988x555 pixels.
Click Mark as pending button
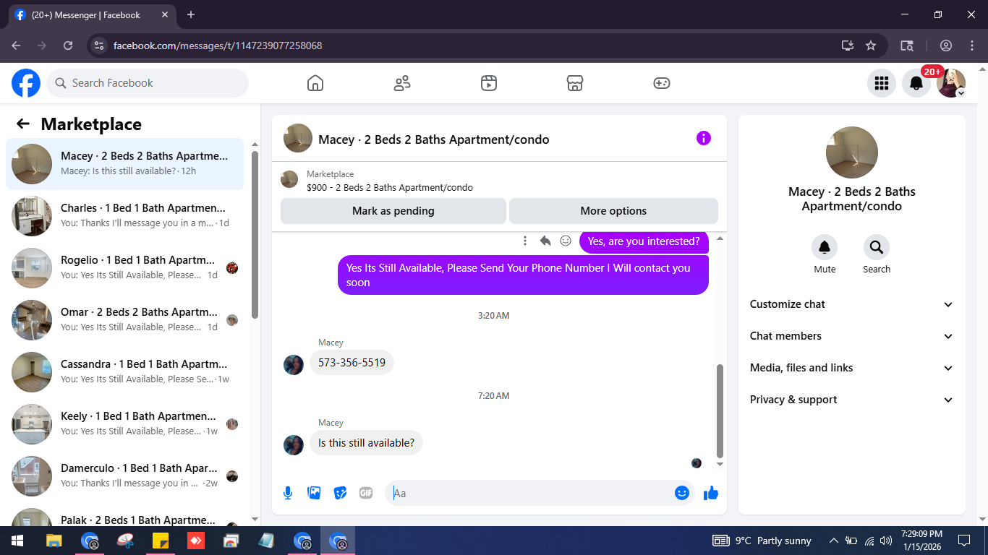(393, 211)
